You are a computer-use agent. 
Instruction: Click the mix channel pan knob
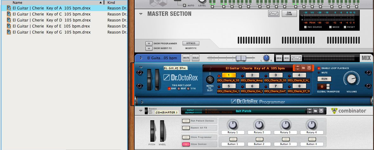tap(266, 58)
